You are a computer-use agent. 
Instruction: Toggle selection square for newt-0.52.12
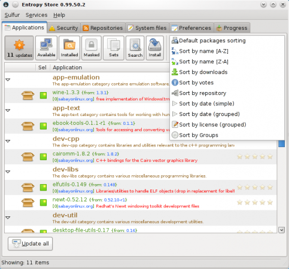(x=43, y=203)
